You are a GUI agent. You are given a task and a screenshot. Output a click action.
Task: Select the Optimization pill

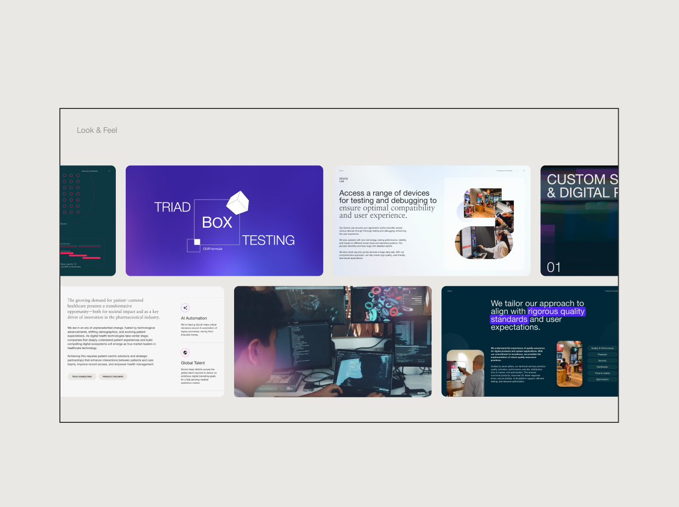click(602, 379)
